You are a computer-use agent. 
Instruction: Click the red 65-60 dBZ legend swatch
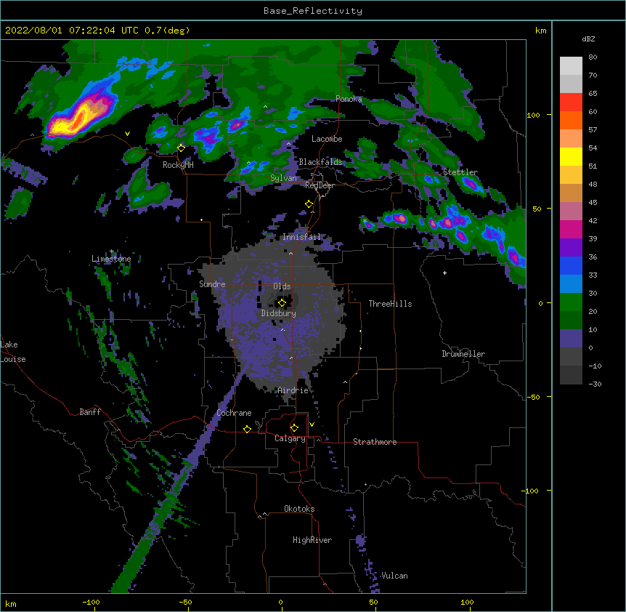coord(571,102)
